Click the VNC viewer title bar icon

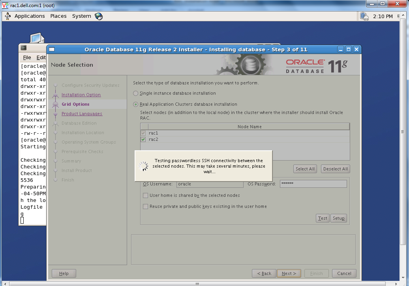click(x=5, y=5)
